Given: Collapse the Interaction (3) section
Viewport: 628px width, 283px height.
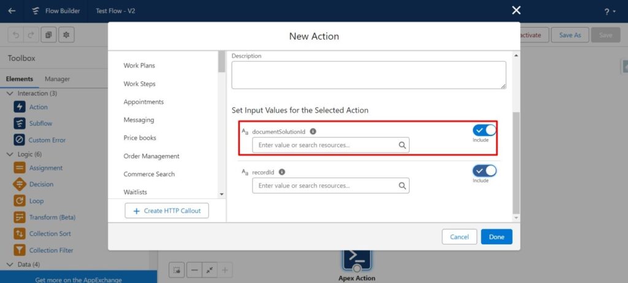Looking at the screenshot, I should pyautogui.click(x=10, y=93).
